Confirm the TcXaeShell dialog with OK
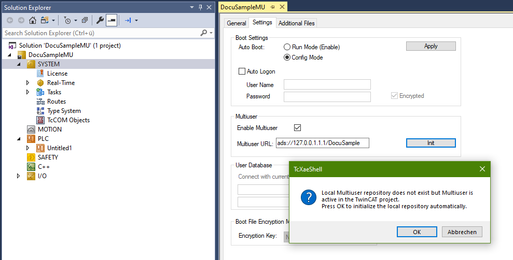Viewport: 513px width, 260px height. 417,232
